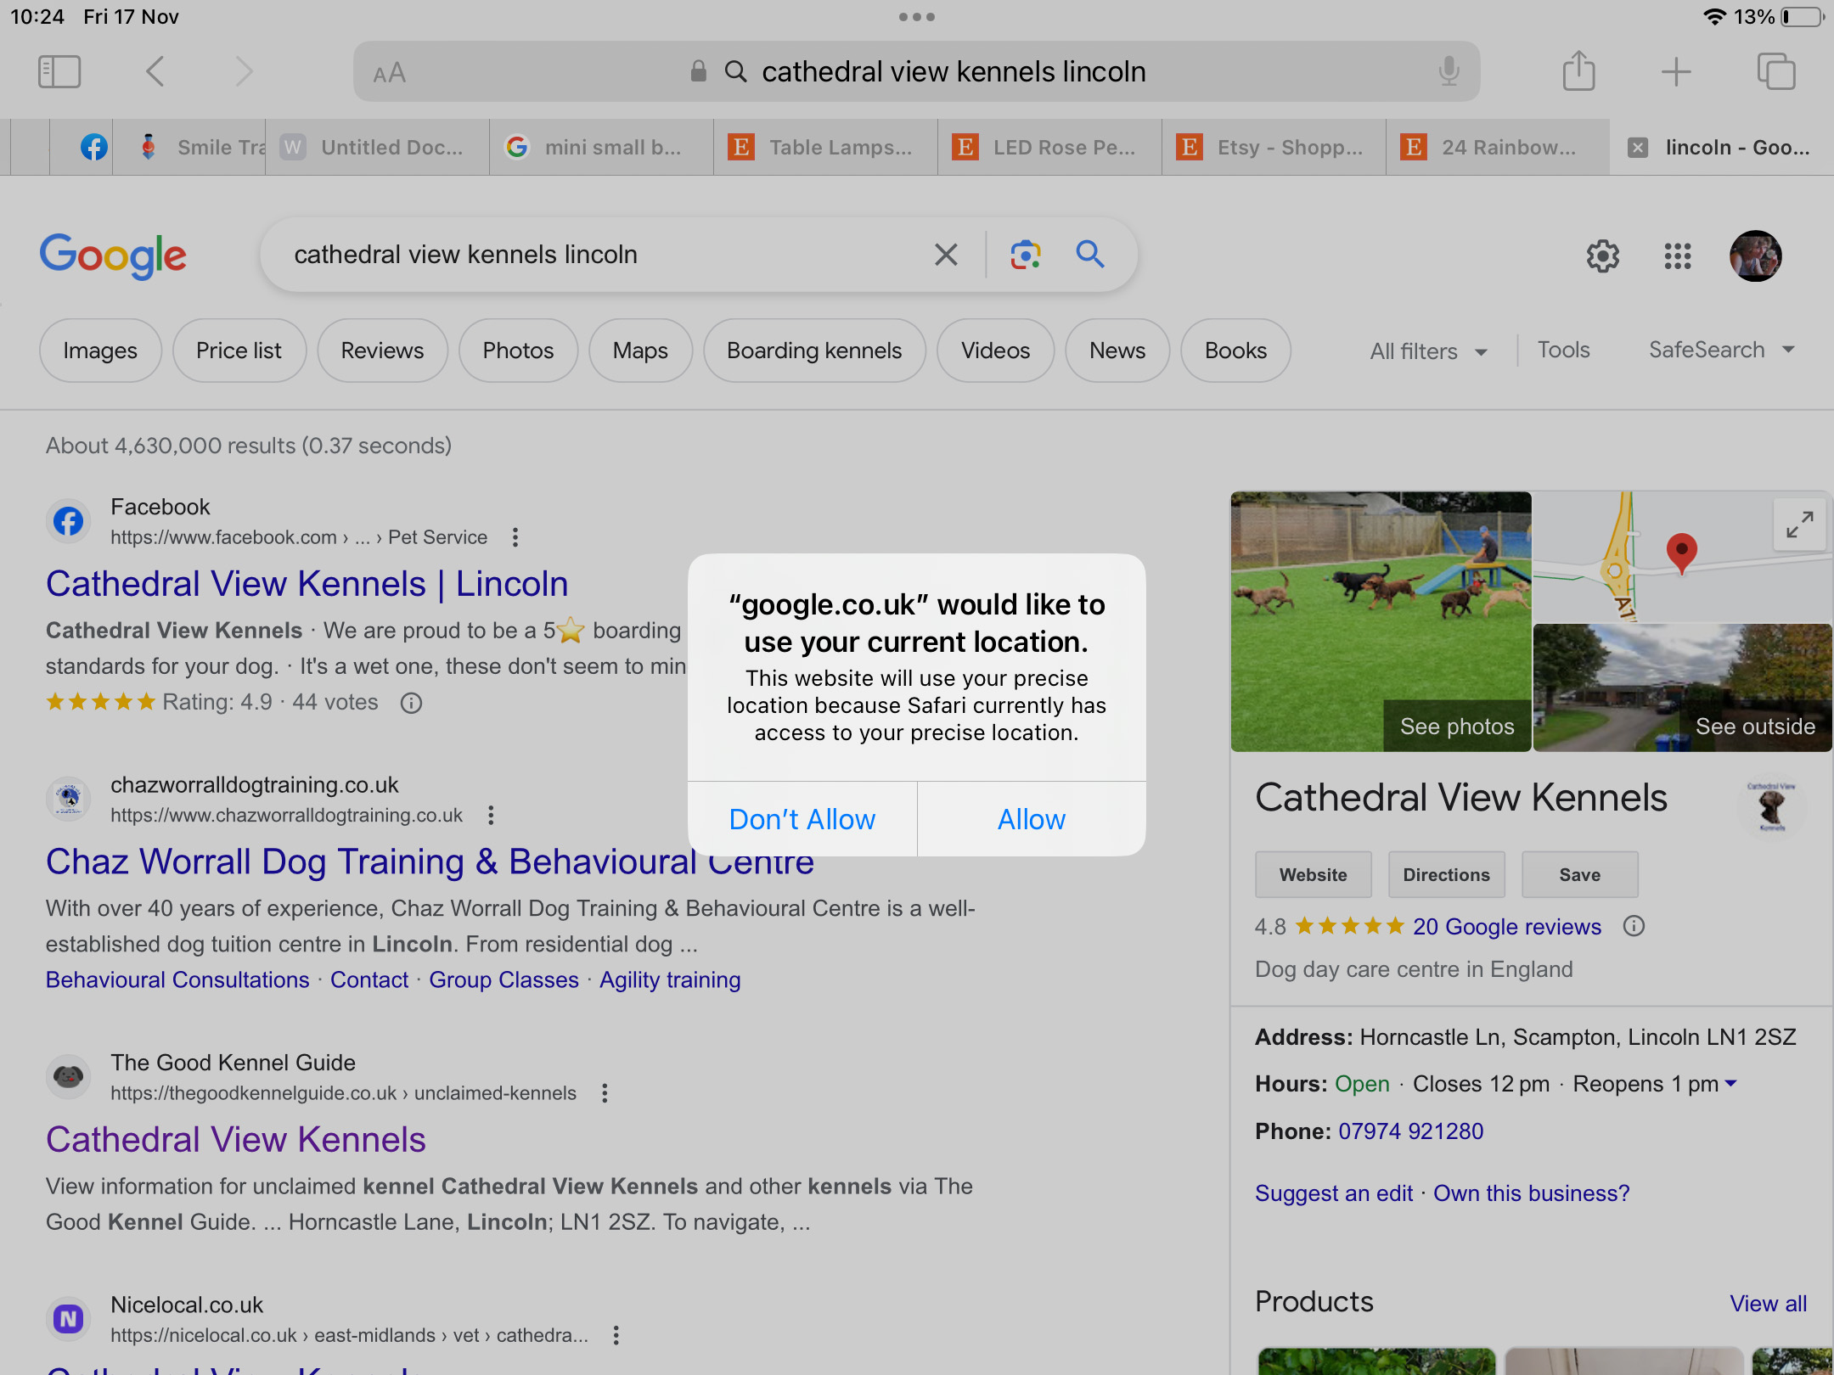
Task: Open the 20 Google reviews link
Action: pos(1507,926)
